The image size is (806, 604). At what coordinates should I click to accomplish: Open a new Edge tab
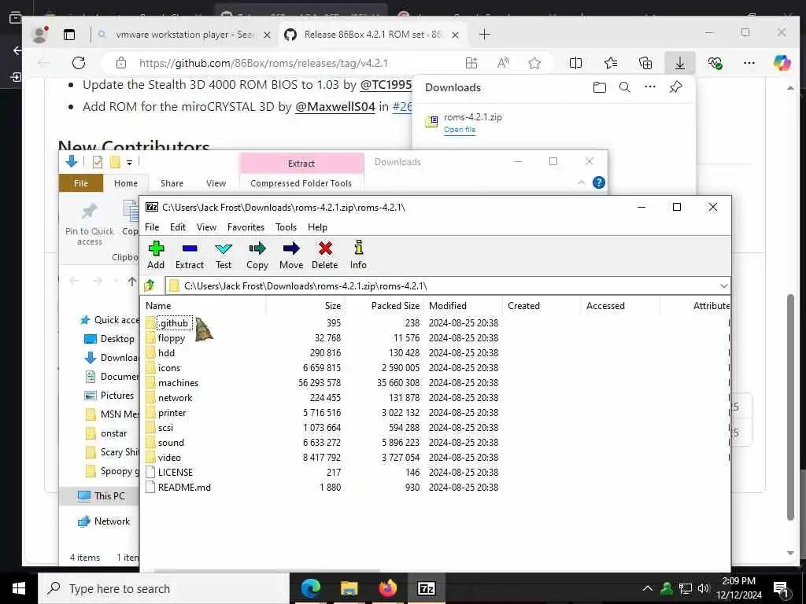coord(484,35)
